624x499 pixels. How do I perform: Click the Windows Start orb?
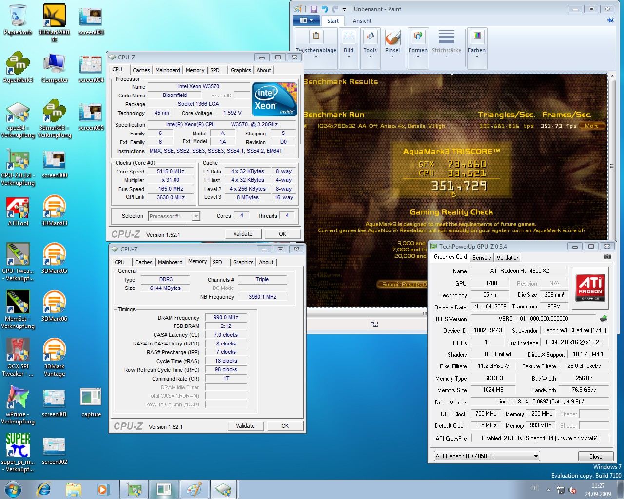(x=14, y=489)
